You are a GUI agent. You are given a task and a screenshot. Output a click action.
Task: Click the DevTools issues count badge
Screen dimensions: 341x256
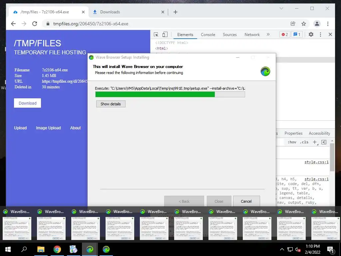[297, 34]
